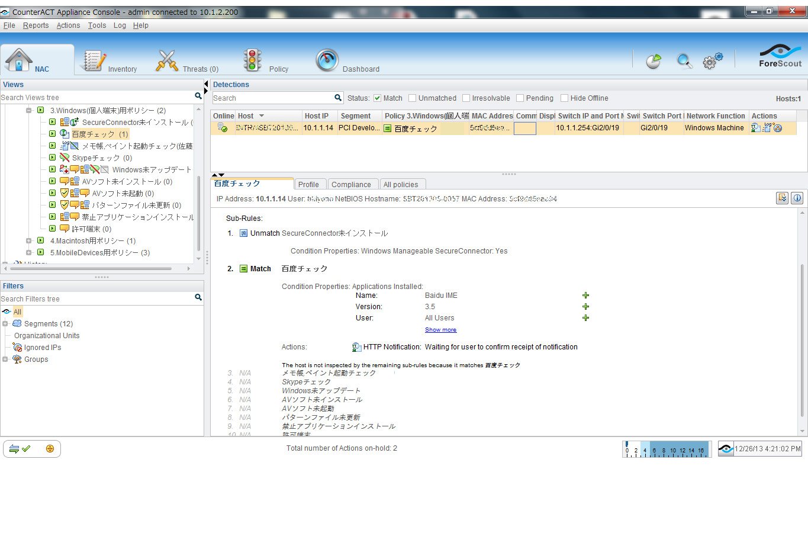Click the last icon in Actions column
The image size is (808, 533).
tap(778, 128)
